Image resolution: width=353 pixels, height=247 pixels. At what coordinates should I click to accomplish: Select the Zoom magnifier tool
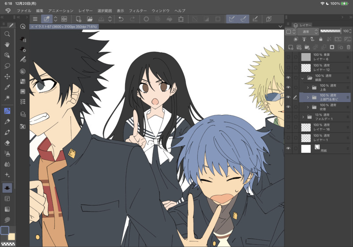(7, 34)
